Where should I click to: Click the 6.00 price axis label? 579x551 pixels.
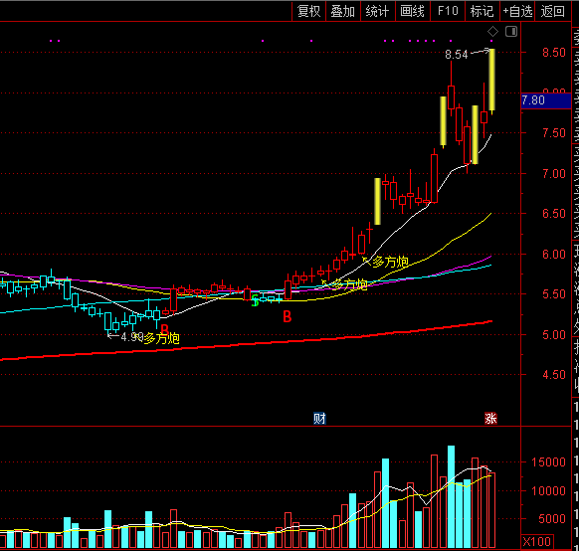click(x=554, y=255)
